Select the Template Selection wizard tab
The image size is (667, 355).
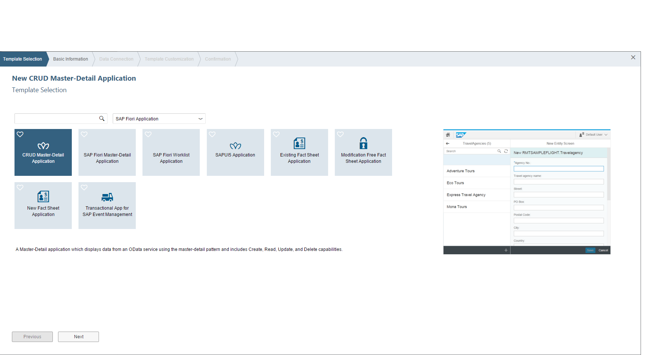23,59
